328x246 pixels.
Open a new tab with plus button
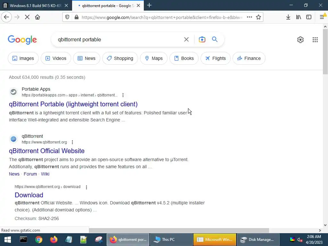[x=149, y=5]
